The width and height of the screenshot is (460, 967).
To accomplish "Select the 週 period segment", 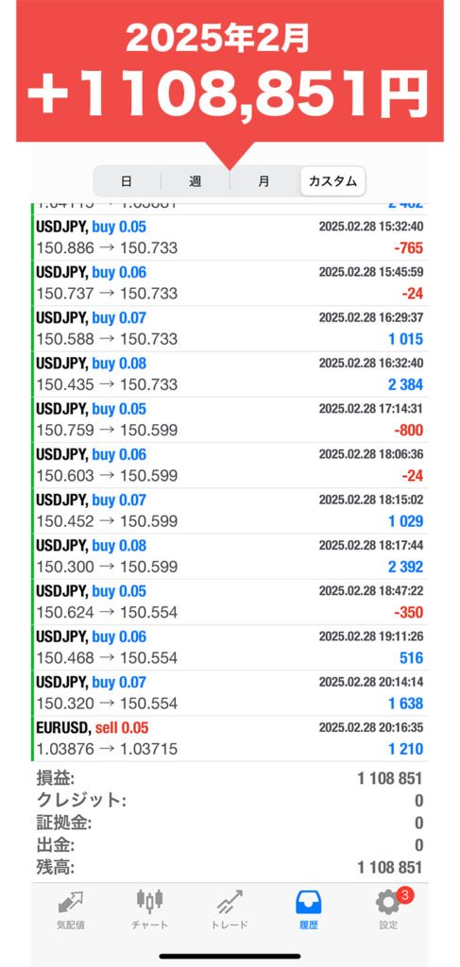I will pos(195,181).
